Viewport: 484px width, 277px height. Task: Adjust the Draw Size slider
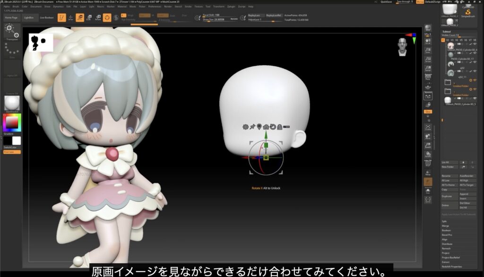point(220,20)
